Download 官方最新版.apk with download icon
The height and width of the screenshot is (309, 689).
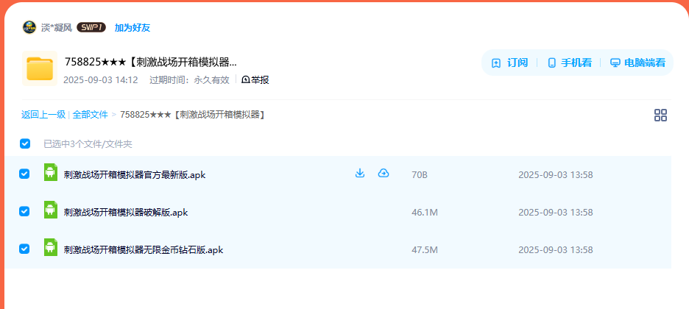360,174
